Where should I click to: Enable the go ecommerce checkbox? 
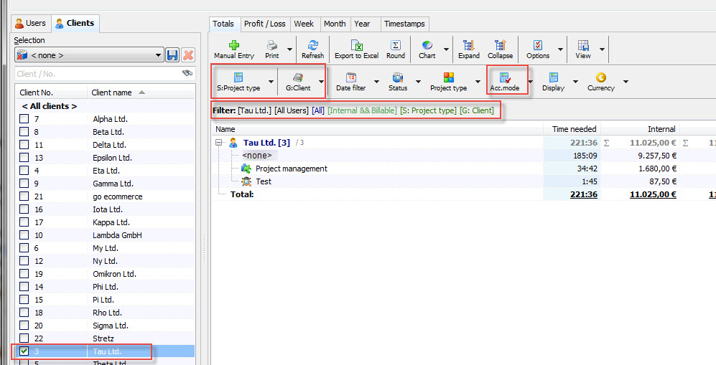tap(24, 196)
